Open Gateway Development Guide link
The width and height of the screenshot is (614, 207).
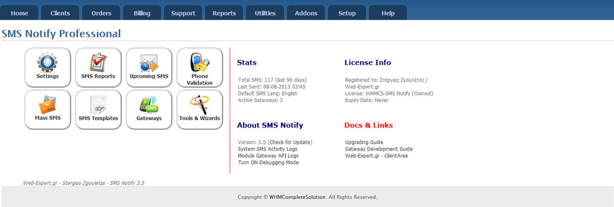[x=378, y=149]
